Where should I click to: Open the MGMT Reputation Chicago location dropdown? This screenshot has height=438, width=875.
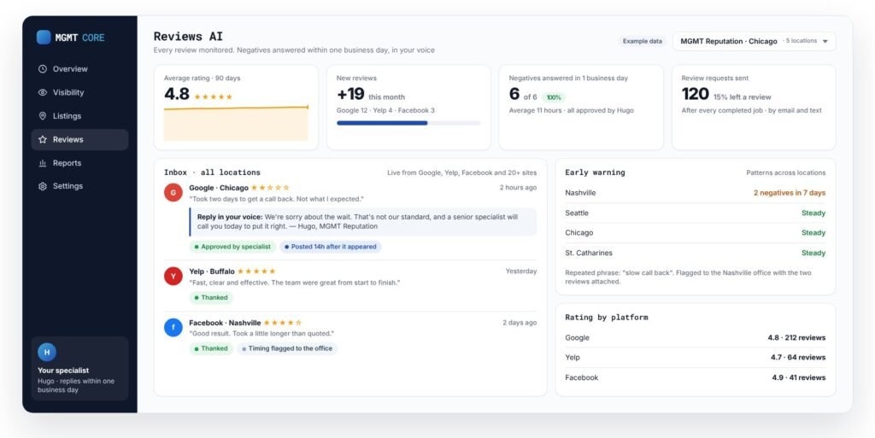(754, 41)
